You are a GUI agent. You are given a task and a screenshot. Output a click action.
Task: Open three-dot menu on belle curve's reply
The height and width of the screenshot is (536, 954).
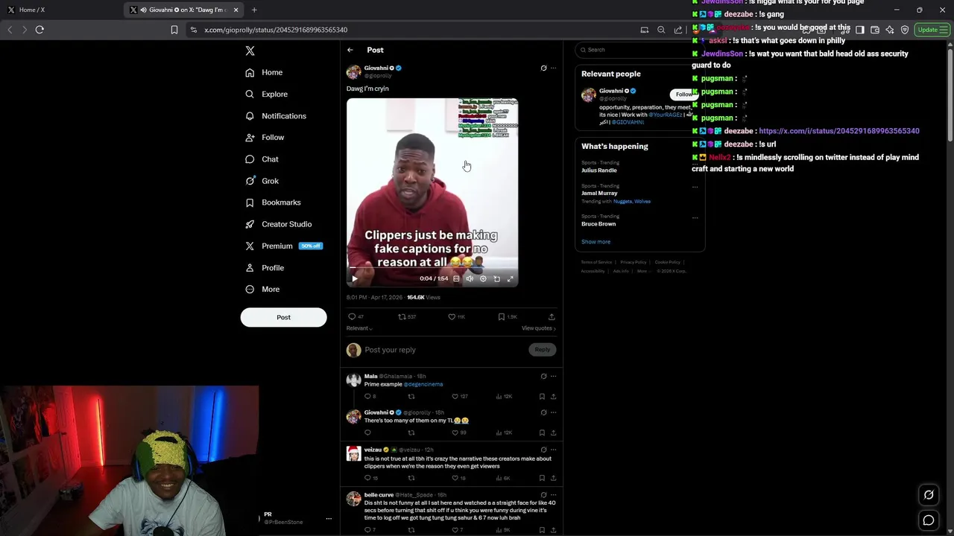point(553,494)
